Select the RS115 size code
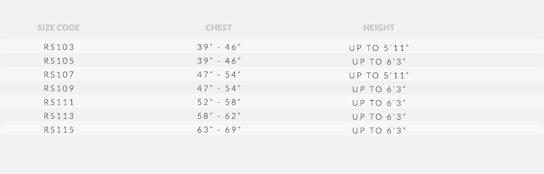This screenshot has height=174, width=544. pyautogui.click(x=59, y=130)
